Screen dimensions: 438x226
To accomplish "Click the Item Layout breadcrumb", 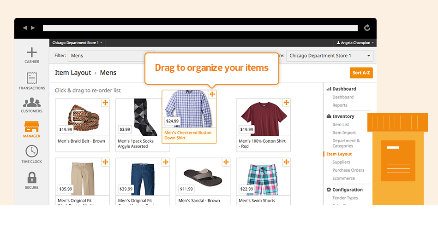I will 73,73.
